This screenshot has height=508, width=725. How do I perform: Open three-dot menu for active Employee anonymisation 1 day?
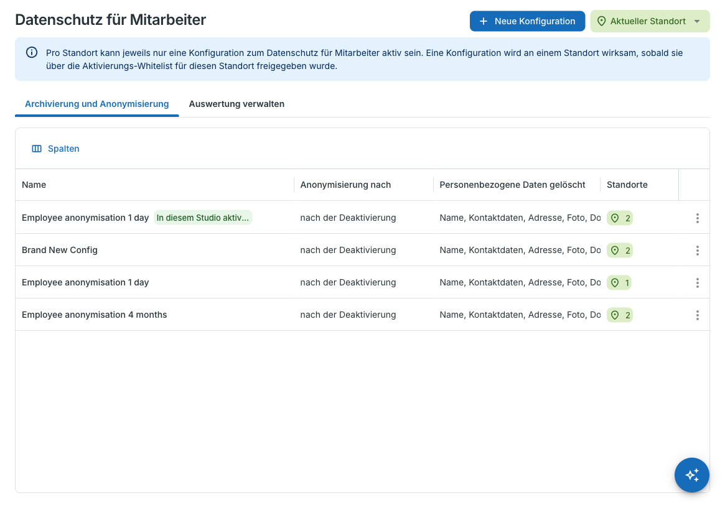[697, 218]
